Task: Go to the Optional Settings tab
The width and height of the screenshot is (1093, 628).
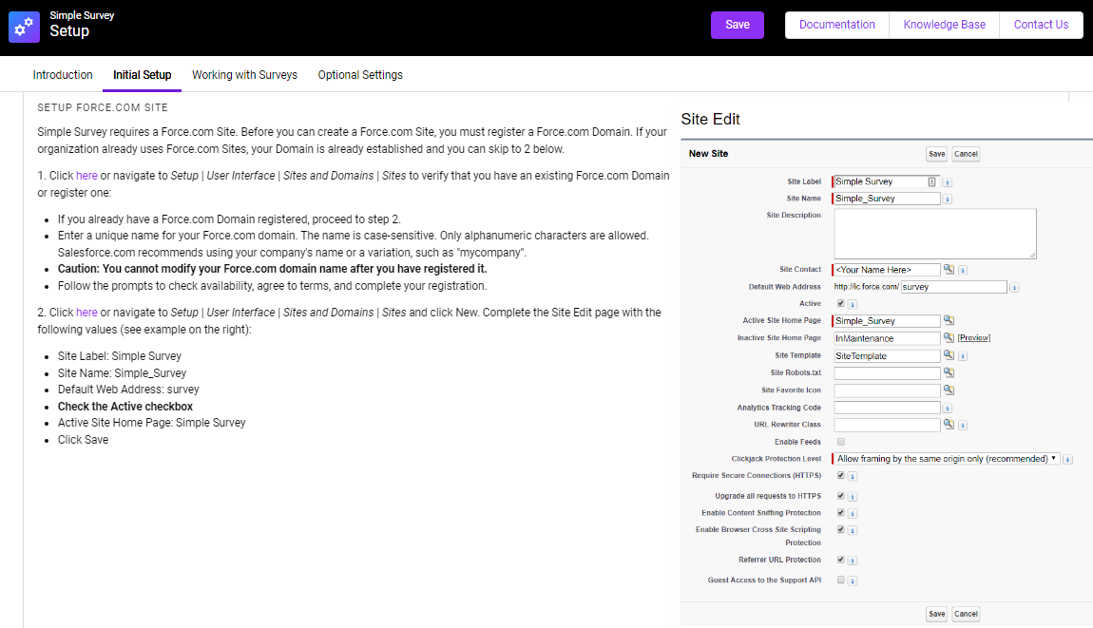Action: point(360,74)
